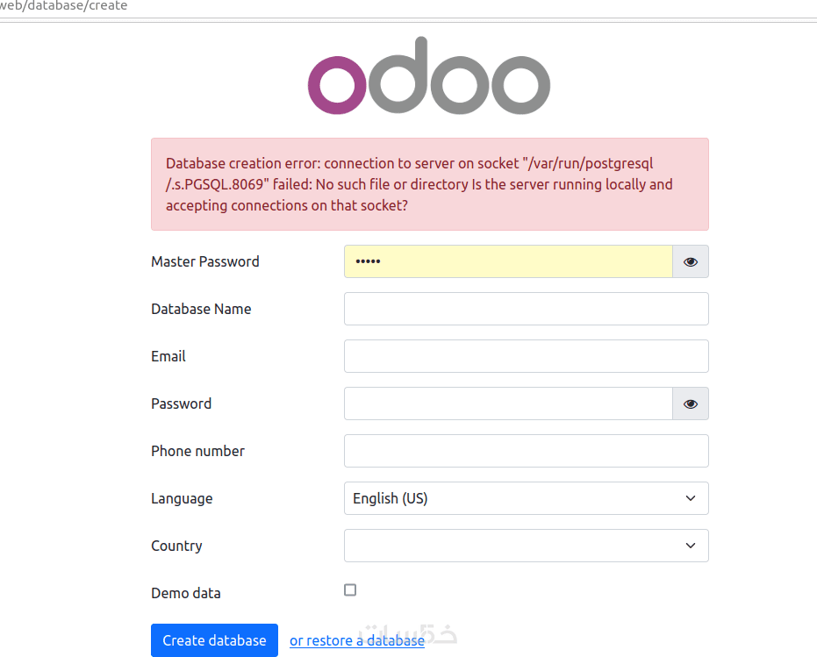Click the Odoo logo
817x657 pixels.
point(429,76)
